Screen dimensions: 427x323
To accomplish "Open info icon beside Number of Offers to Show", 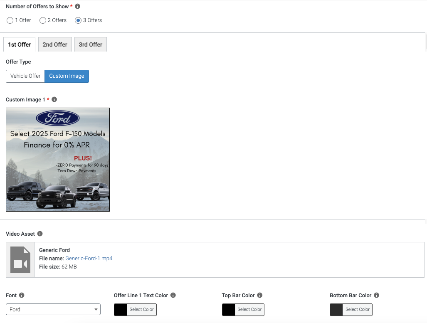I will 78,6.
